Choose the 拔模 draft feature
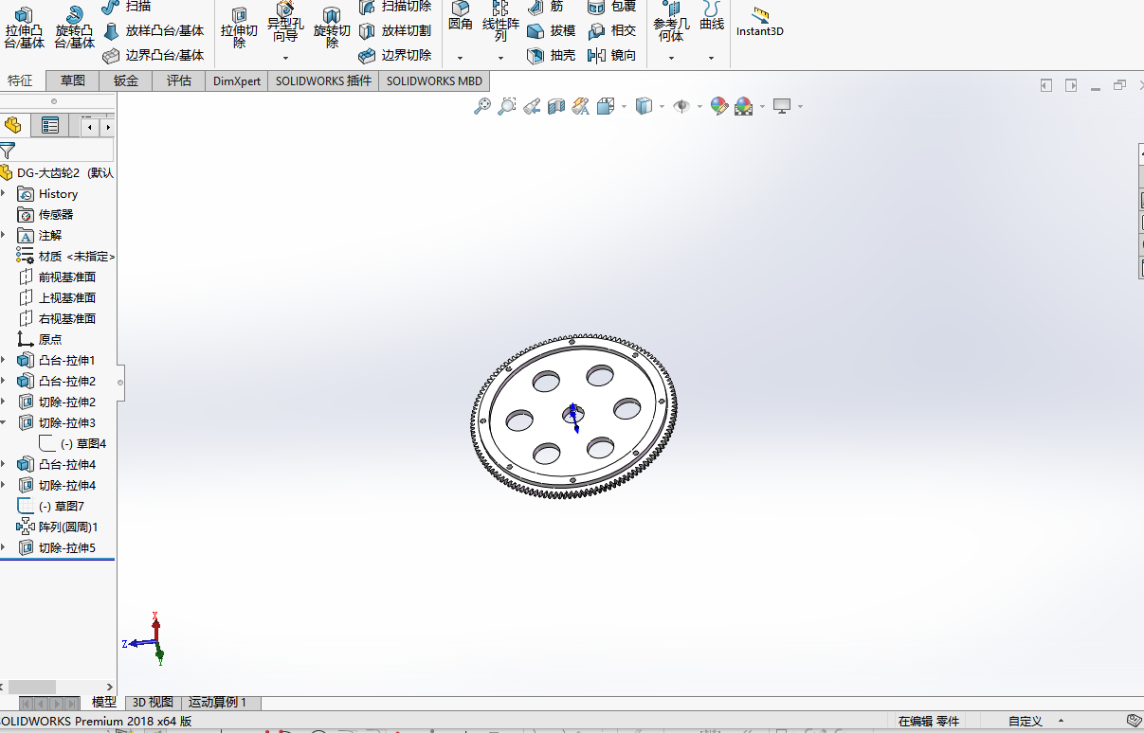This screenshot has width=1144, height=733. pos(552,30)
